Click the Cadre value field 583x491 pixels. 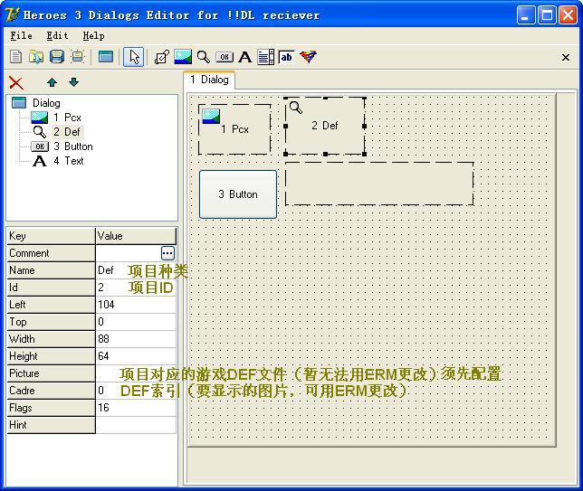[x=136, y=391]
